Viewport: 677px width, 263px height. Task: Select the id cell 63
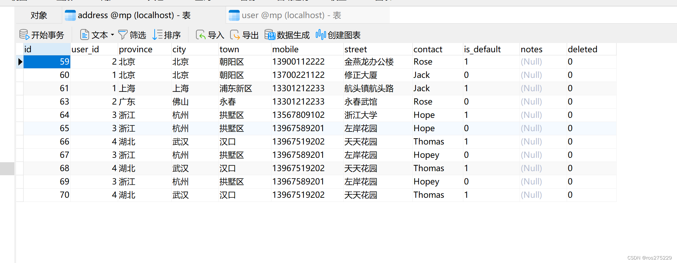click(x=47, y=102)
